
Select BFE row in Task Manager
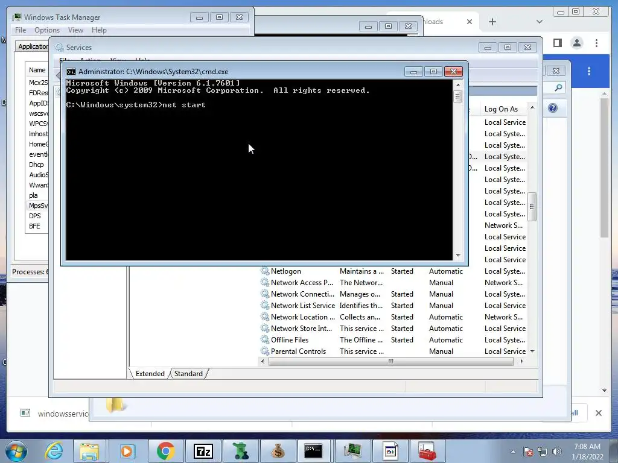37,226
